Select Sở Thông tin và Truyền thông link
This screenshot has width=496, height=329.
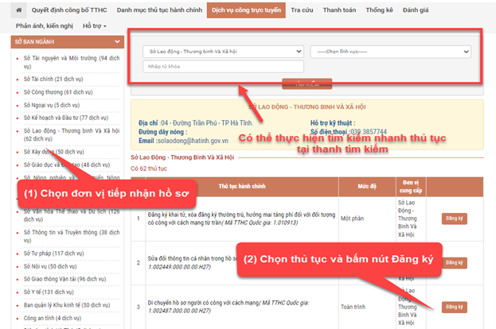(72, 237)
